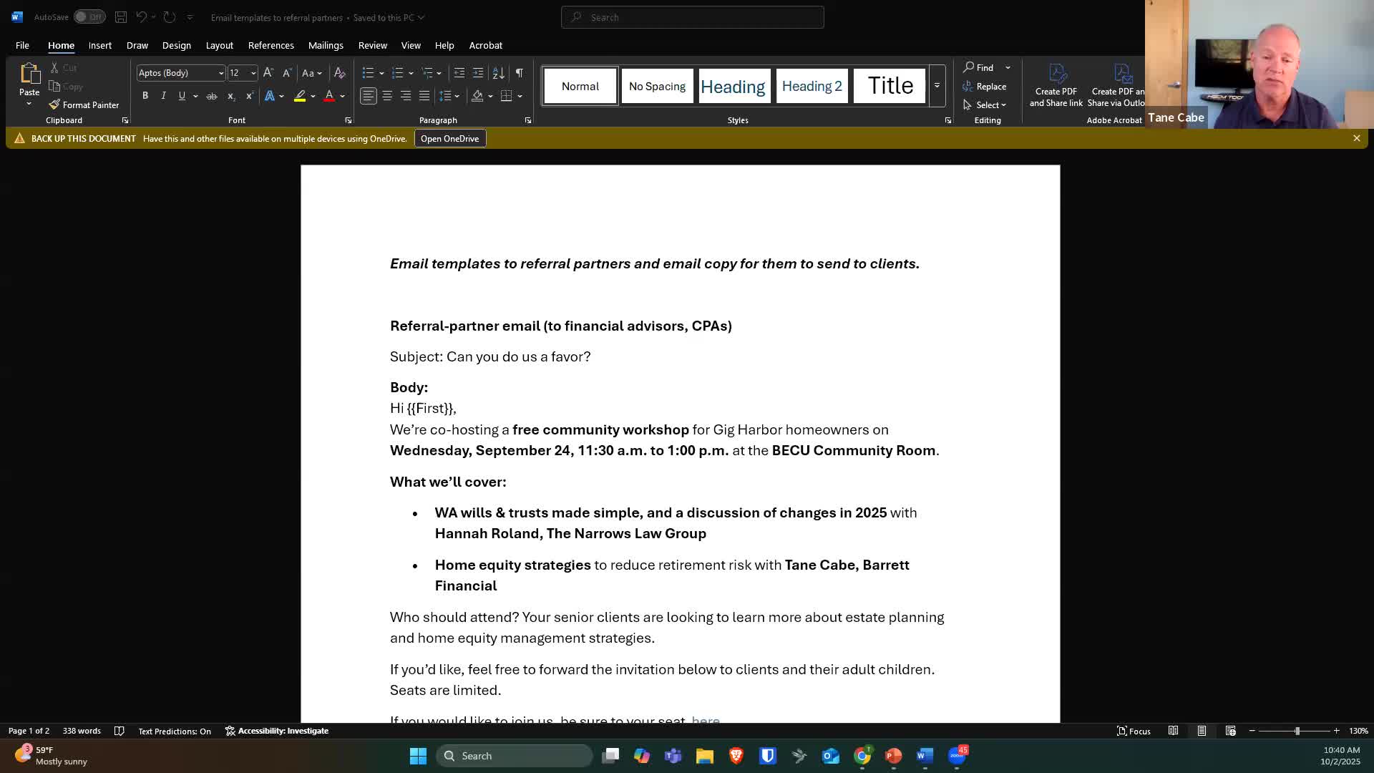Click the Open OneDrive button
This screenshot has width=1374, height=773.
(449, 139)
